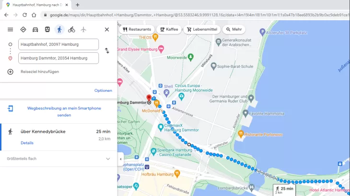Filter map by Kaffee
This screenshot has width=350, height=196.
pyautogui.click(x=169, y=29)
